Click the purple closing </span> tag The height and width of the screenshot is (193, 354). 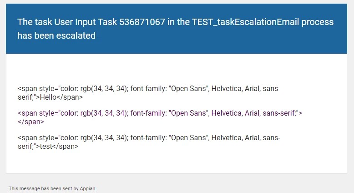tap(31, 122)
